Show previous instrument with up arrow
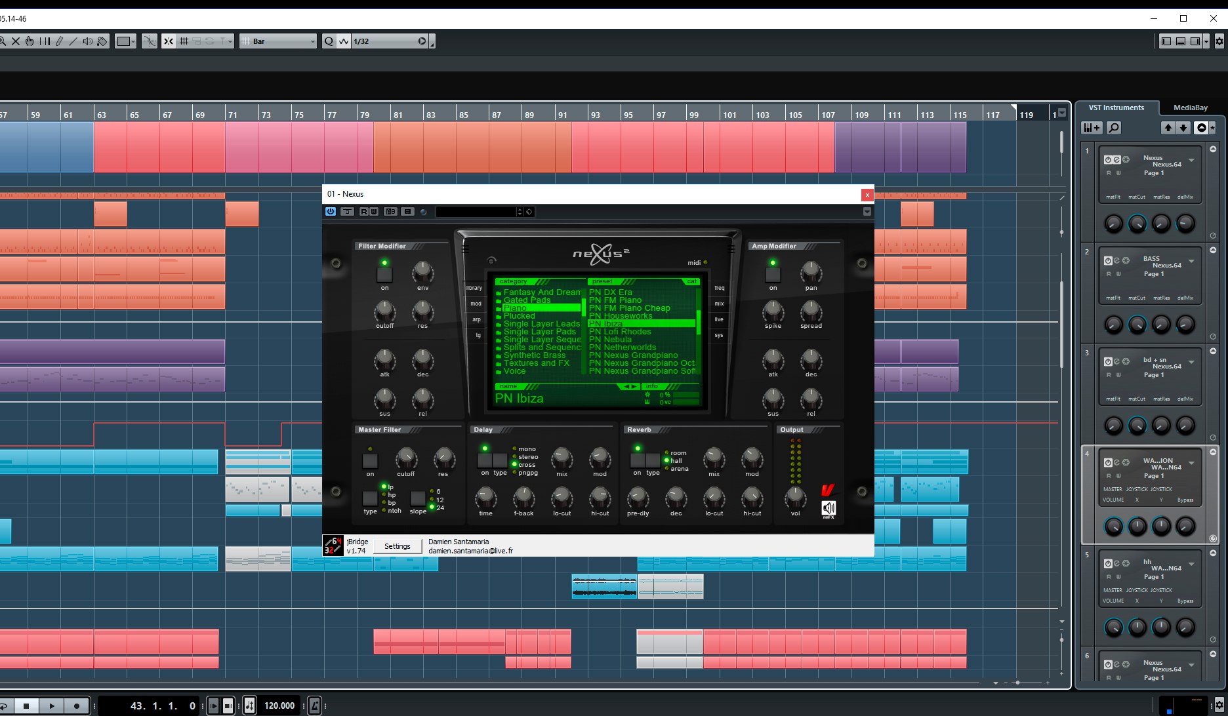 tap(1168, 128)
